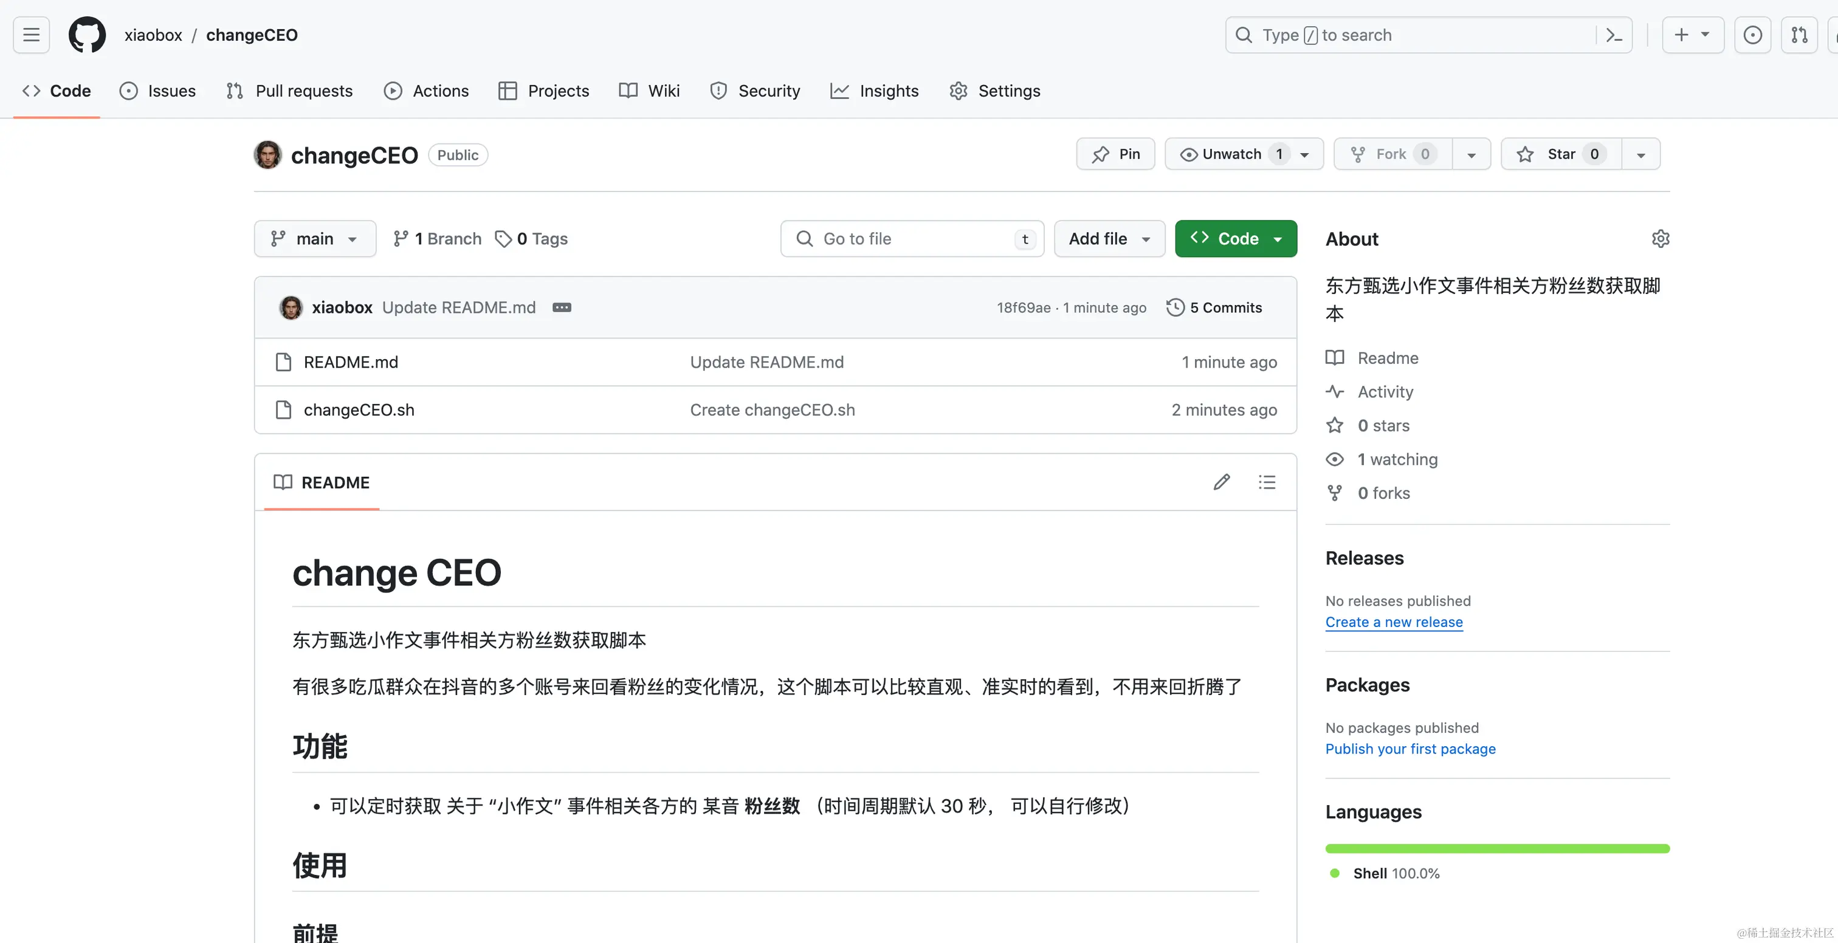
Task: Open the 5 Commits history link
Action: (x=1214, y=307)
